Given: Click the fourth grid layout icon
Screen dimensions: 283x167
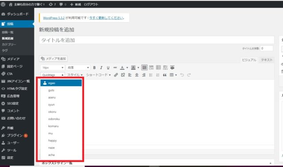Looking at the screenshot, I should tap(165, 68).
